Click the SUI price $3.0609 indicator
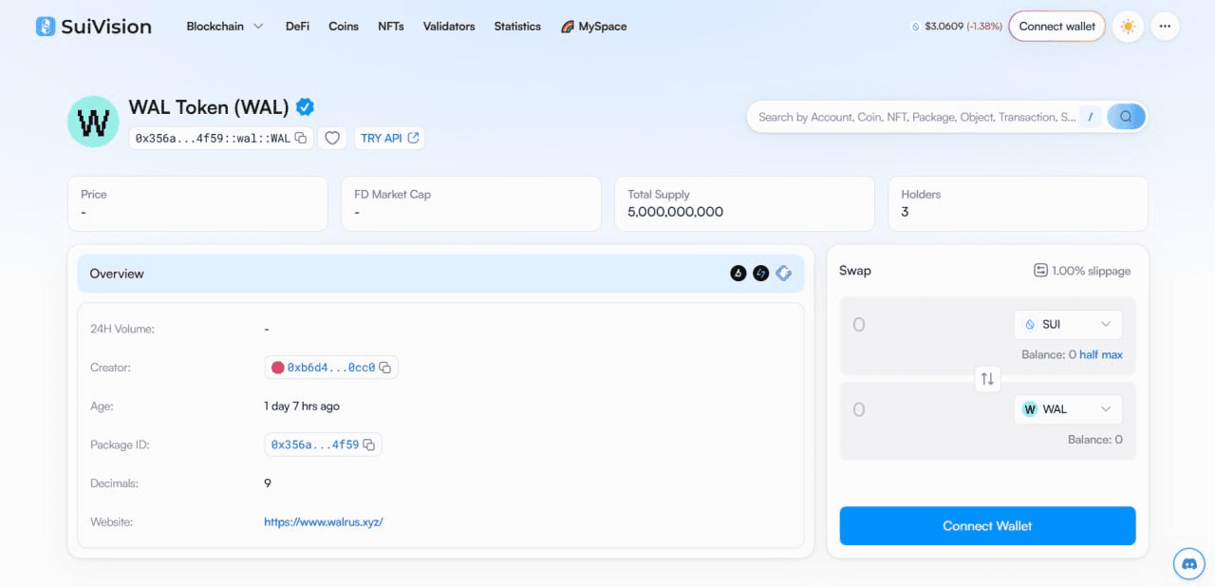Viewport: 1215px width, 587px height. coord(956,27)
